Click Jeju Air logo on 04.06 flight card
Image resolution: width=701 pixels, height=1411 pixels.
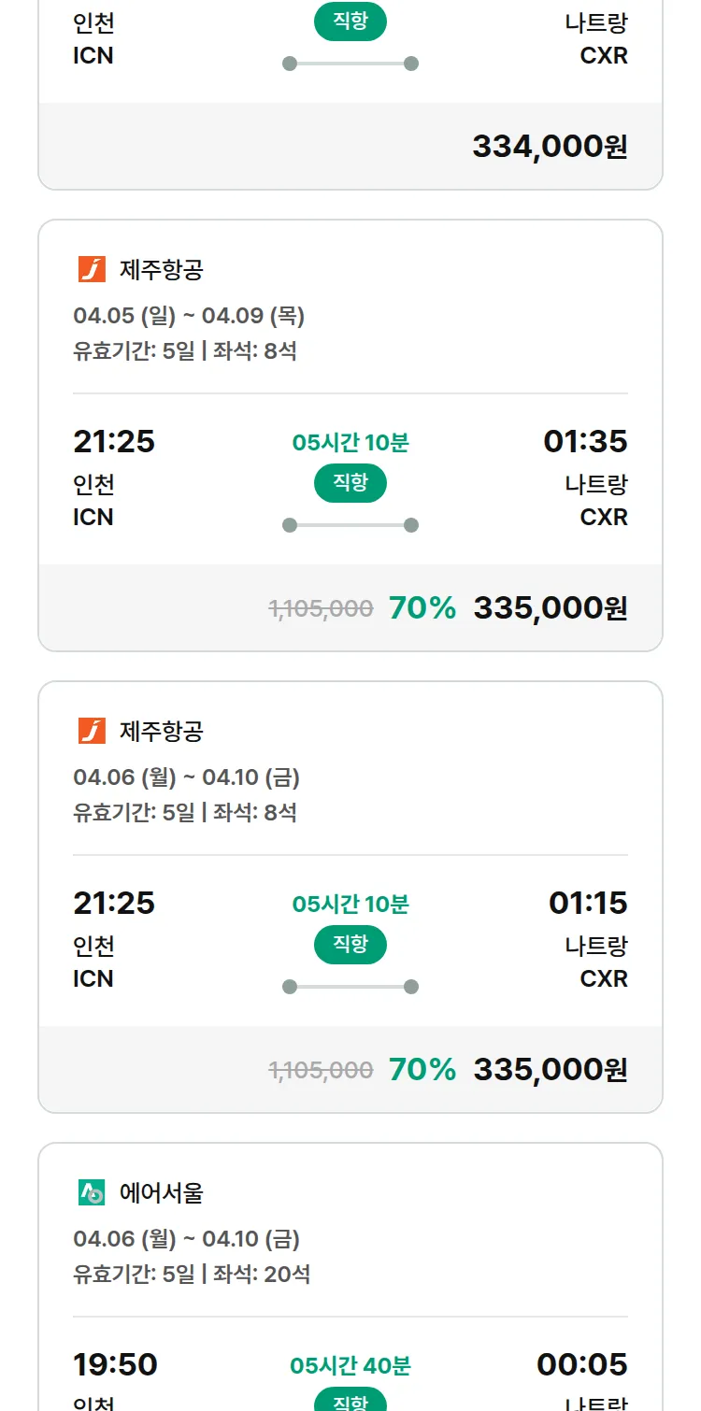coord(92,731)
